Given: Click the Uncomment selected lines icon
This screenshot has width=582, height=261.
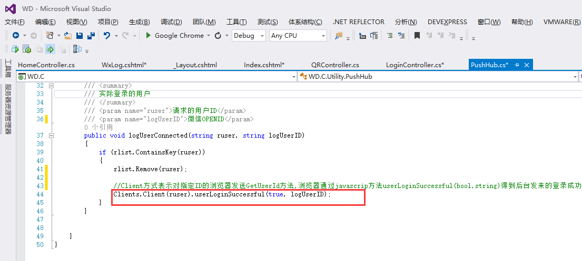Looking at the screenshot, I should (x=401, y=36).
